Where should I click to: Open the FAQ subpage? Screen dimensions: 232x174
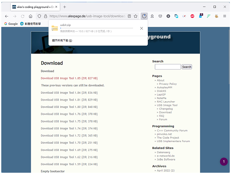[x=162, y=116]
